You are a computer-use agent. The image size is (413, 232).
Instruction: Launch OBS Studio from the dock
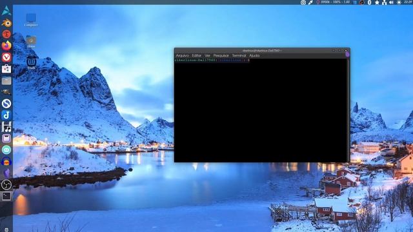pyautogui.click(x=6, y=185)
